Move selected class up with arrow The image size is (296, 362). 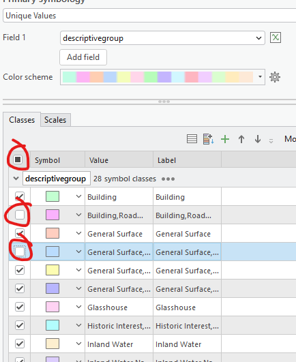tap(241, 139)
